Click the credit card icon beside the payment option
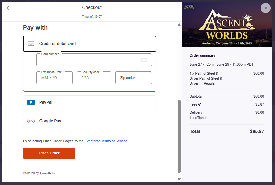This screenshot has width=275, height=185. [31, 44]
